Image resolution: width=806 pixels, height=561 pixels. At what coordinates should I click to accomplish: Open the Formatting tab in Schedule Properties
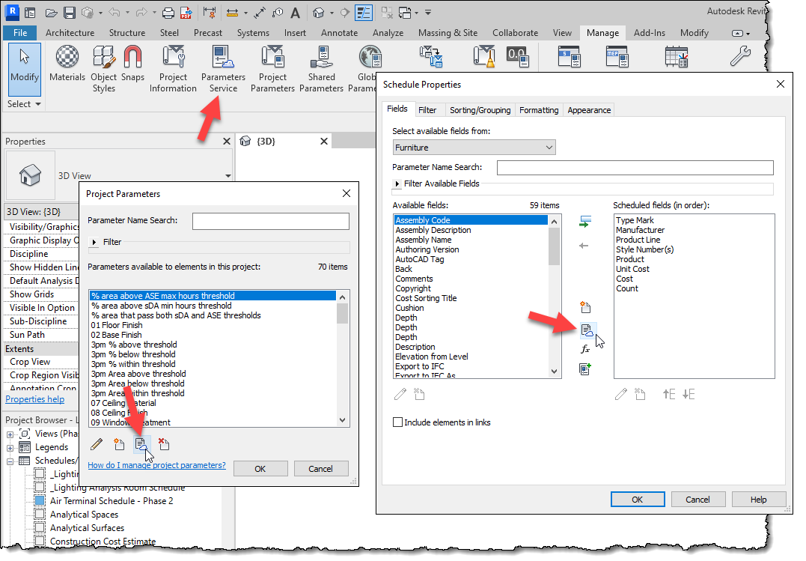click(539, 110)
